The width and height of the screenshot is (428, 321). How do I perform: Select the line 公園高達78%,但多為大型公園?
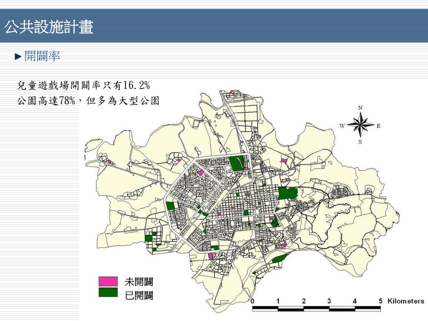(88, 101)
